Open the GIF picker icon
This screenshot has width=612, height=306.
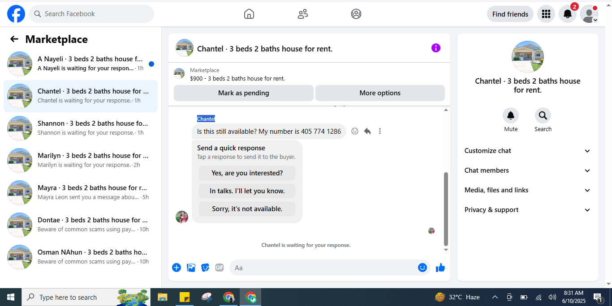[x=219, y=268]
